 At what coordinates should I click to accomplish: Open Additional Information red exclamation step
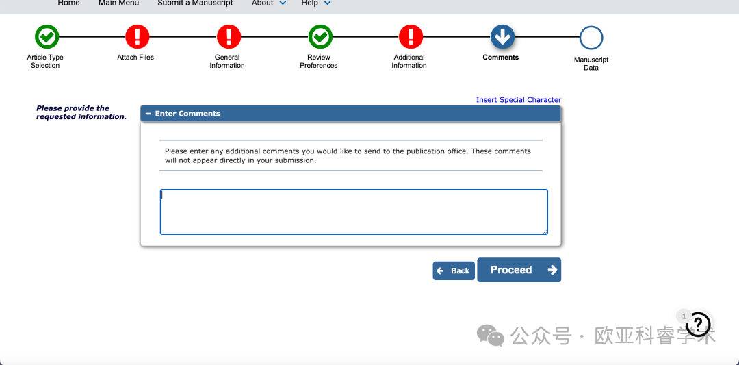pyautogui.click(x=411, y=37)
